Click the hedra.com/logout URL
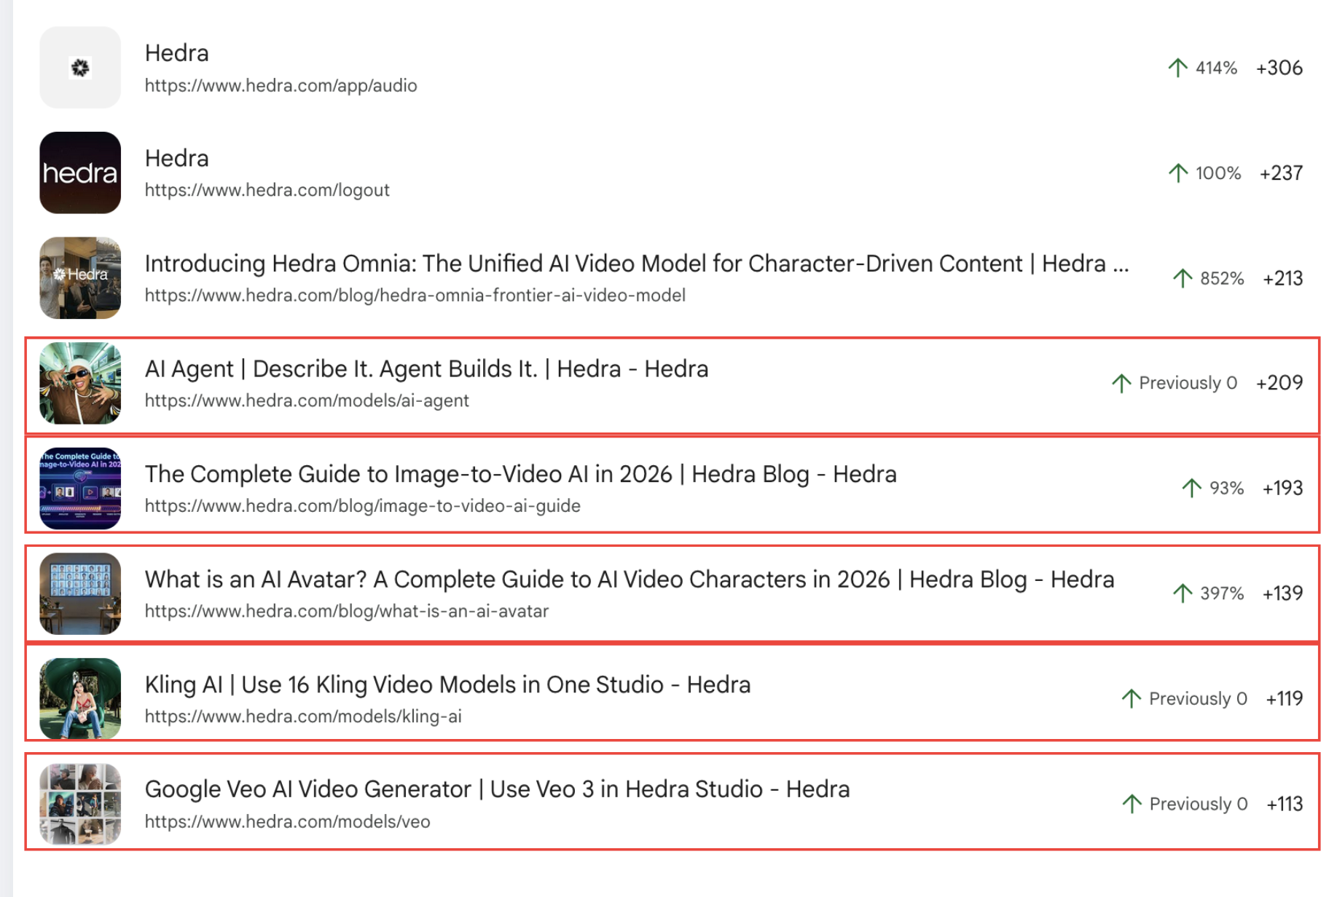This screenshot has height=897, width=1329. 267,190
